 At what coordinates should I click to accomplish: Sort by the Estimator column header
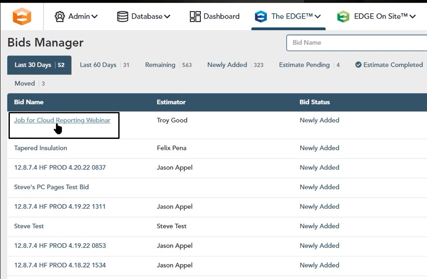[171, 102]
